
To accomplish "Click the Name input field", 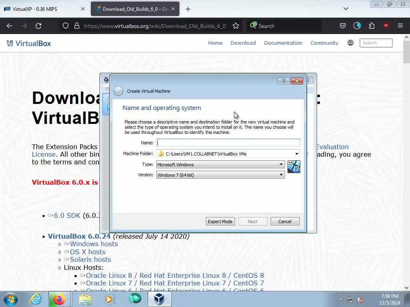I will tap(228, 143).
